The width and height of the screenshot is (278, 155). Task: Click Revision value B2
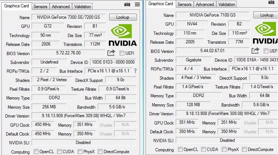click(239, 24)
